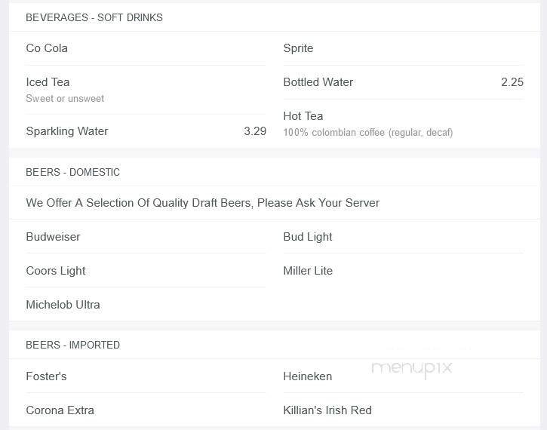Click the Beers - Domestic section header
This screenshot has height=430, width=547.
pyautogui.click(x=73, y=172)
